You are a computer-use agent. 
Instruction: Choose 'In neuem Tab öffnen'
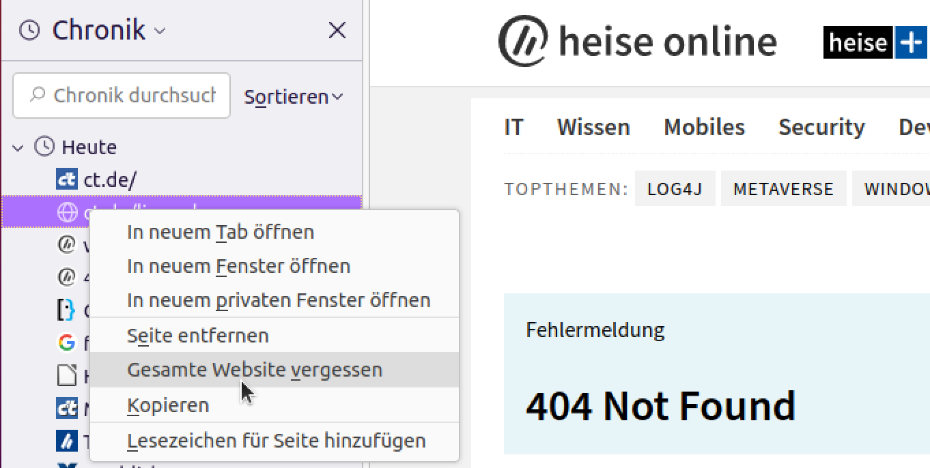coord(220,232)
